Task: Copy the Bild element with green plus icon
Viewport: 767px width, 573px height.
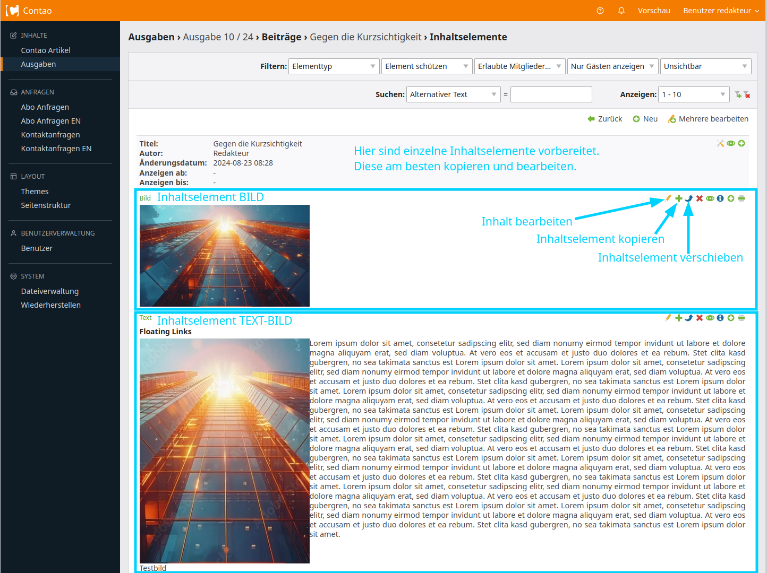Action: click(x=678, y=198)
